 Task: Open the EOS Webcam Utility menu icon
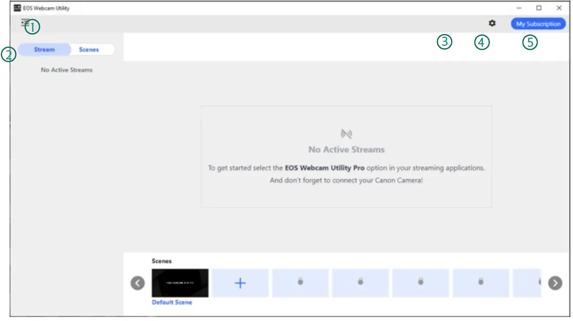pyautogui.click(x=24, y=22)
